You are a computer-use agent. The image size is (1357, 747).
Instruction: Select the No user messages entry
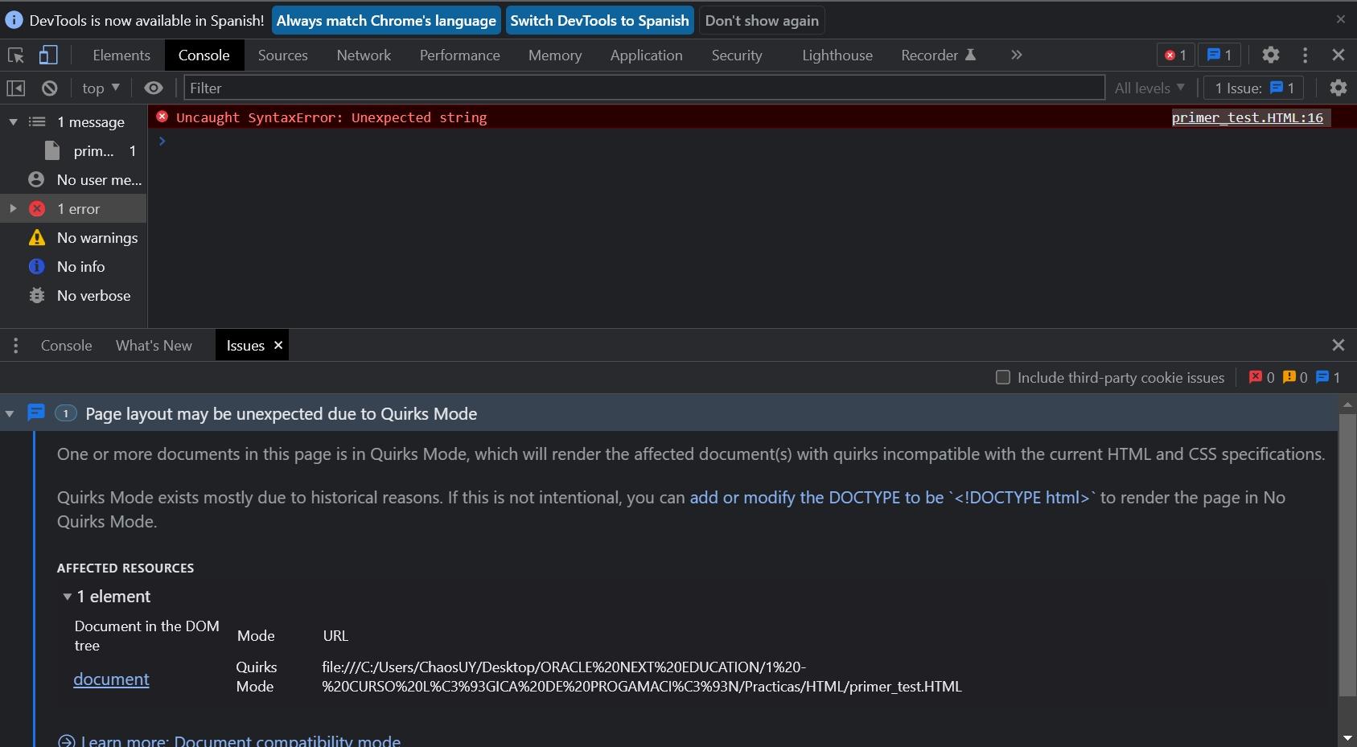pos(84,179)
